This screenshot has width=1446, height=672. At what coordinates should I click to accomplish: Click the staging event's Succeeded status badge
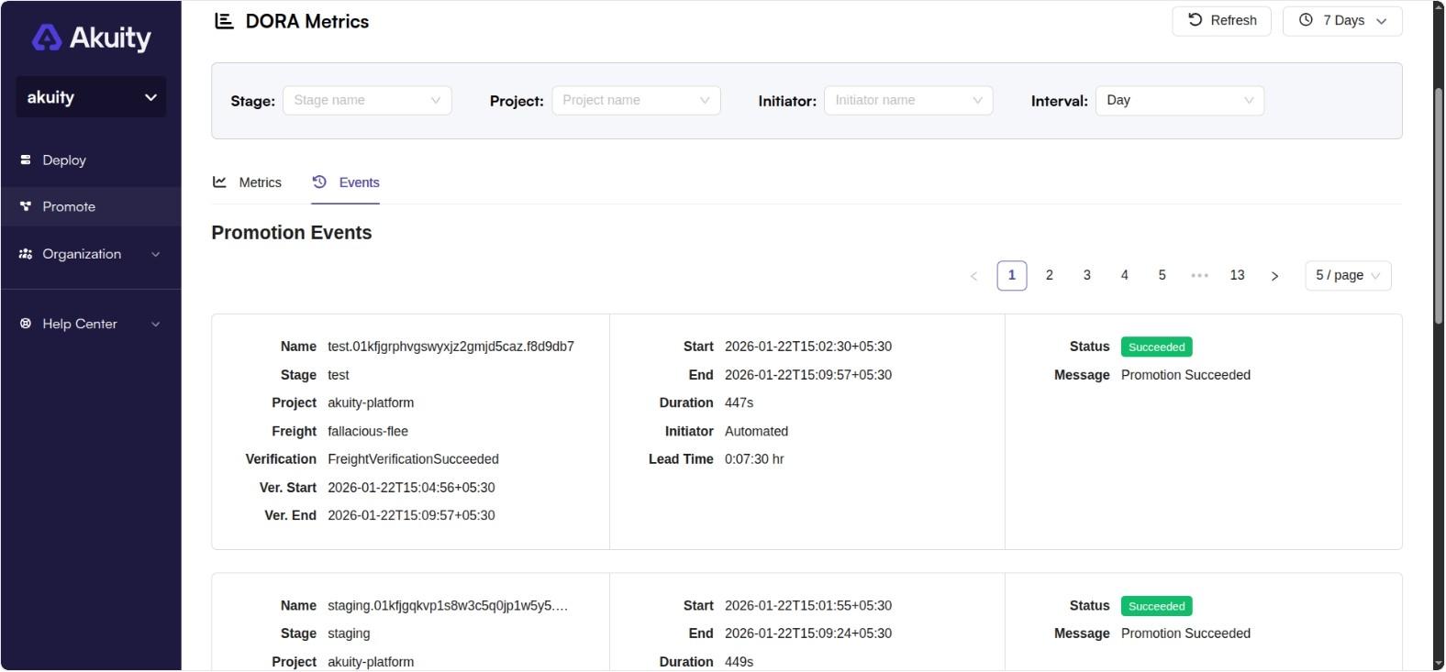1156,607
